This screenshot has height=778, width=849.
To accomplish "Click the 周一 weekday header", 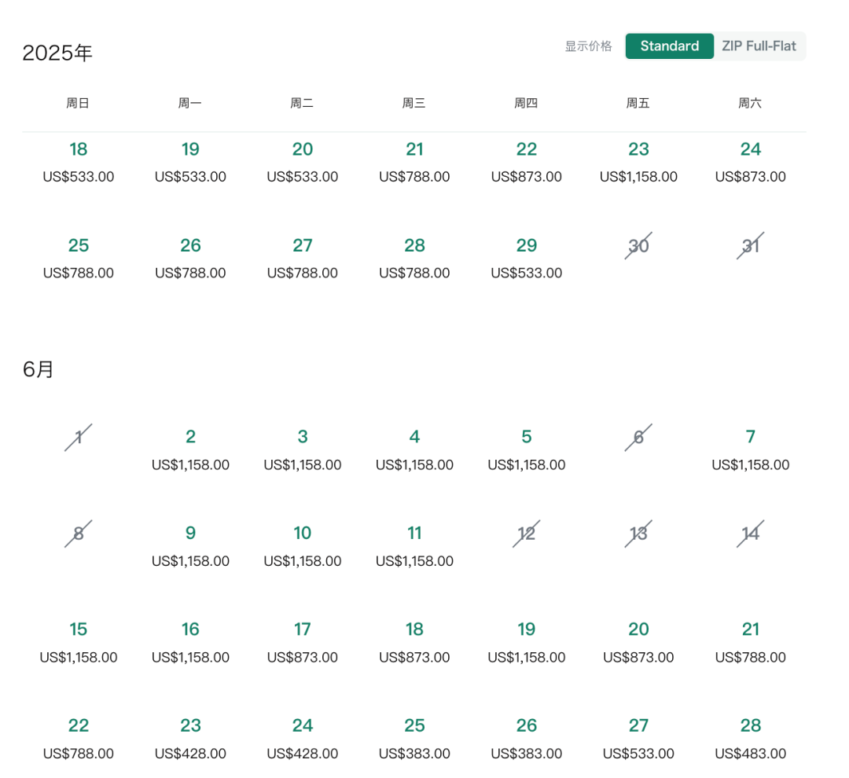I will tap(190, 103).
